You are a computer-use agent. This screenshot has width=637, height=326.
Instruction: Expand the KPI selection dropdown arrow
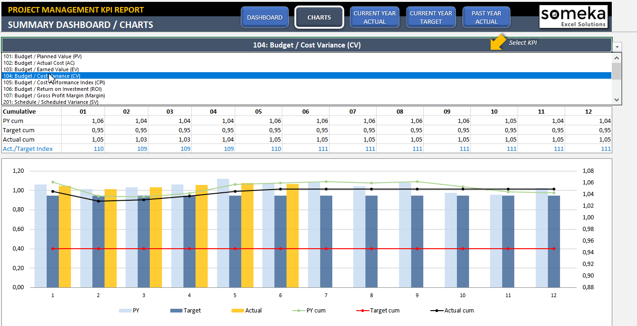(x=617, y=47)
